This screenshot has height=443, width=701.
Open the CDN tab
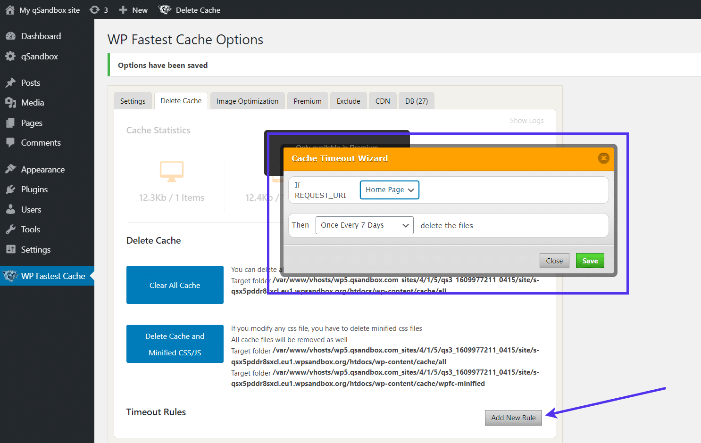click(x=382, y=100)
